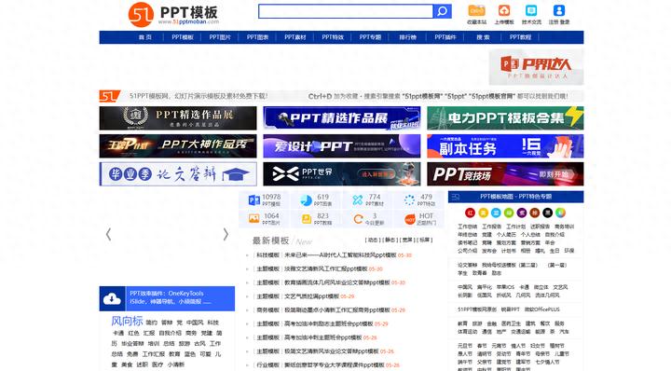Screen dimensions: 671x371
Task: Select the blue 蓝 color circle
Action: coord(496,213)
